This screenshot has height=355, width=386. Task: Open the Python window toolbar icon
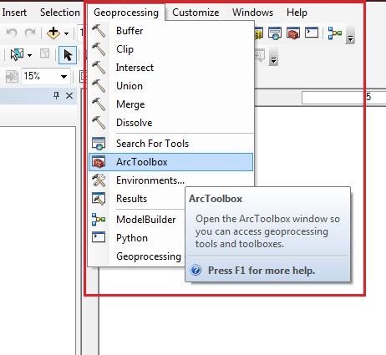(x=312, y=33)
